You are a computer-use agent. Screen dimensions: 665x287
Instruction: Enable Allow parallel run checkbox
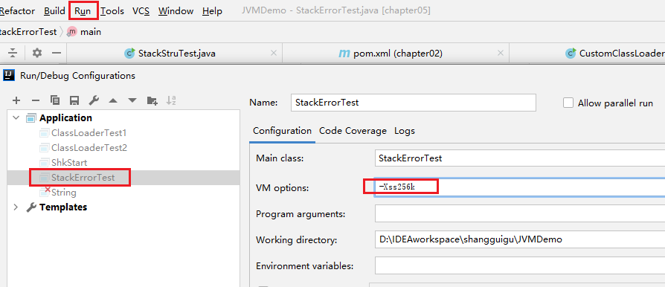click(568, 103)
